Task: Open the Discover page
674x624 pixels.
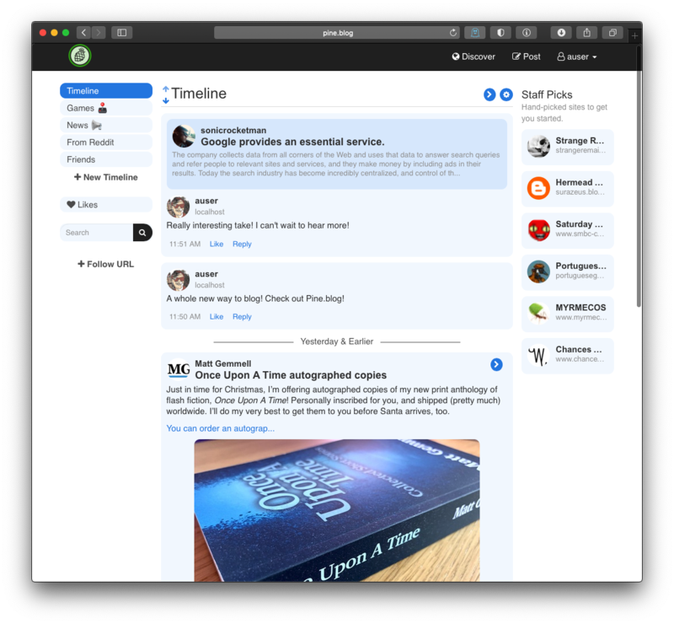Action: 473,56
